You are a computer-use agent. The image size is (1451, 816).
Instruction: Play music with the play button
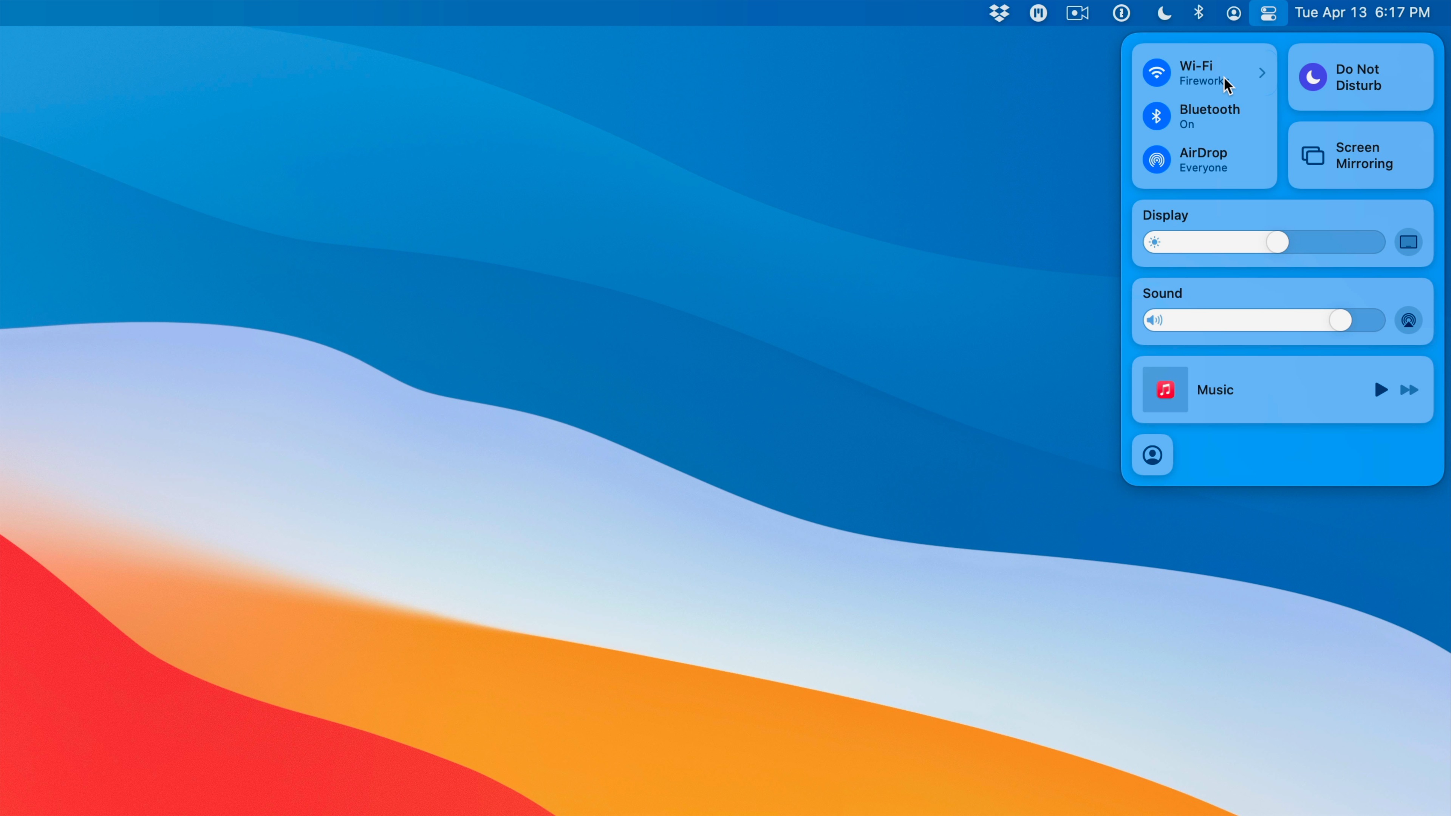pos(1381,390)
